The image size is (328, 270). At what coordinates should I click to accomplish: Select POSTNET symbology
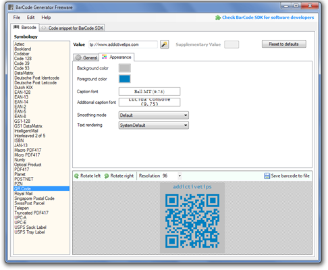pos(24,179)
